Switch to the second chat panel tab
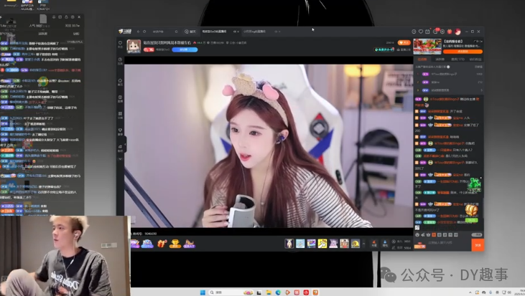525x296 pixels. click(440, 59)
